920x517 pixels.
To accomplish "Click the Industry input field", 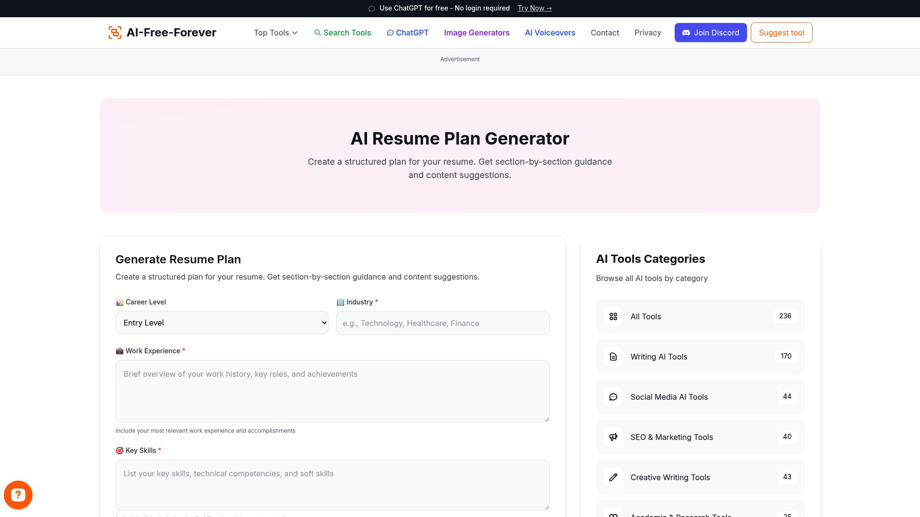I will [x=442, y=323].
